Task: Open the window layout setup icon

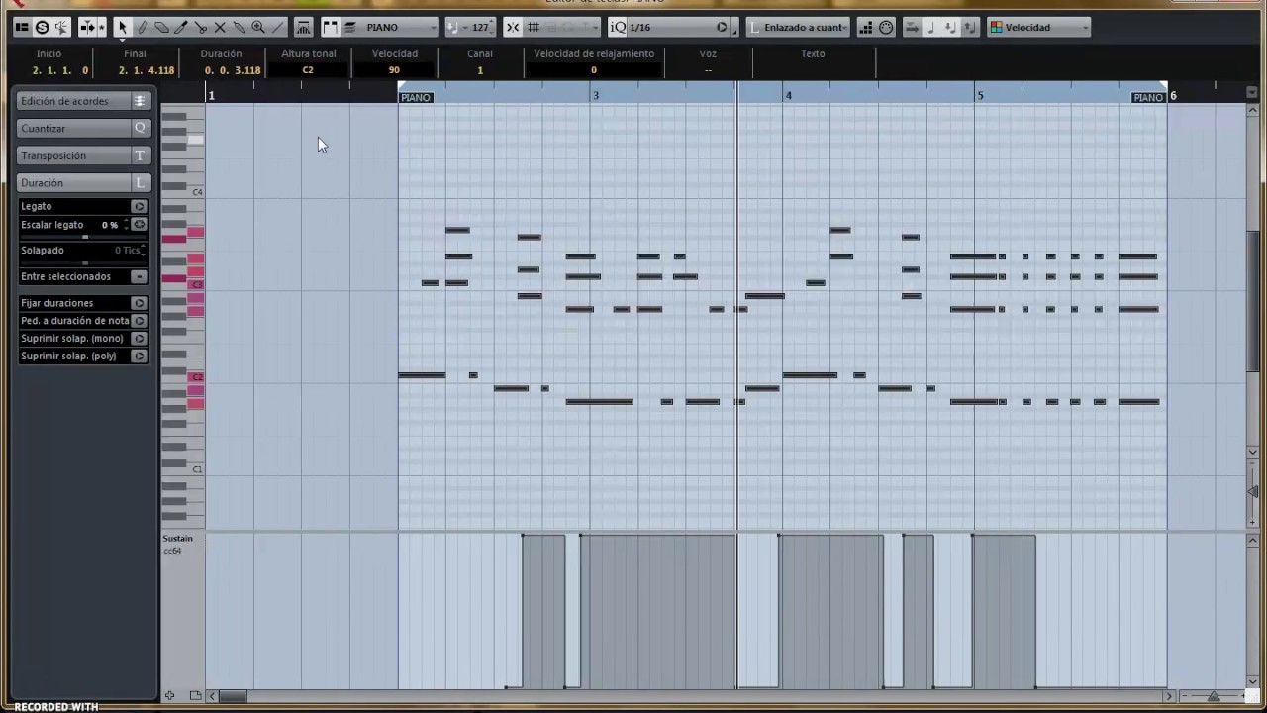Action: pos(22,27)
